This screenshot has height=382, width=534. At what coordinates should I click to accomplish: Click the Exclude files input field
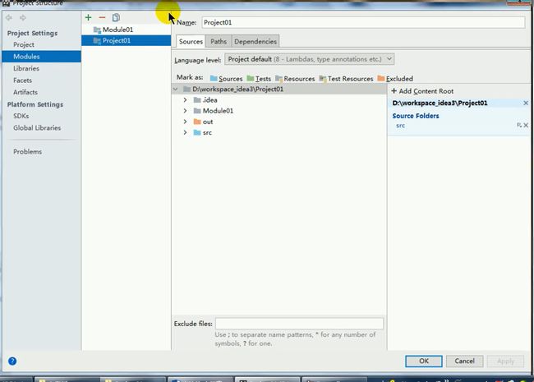tap(299, 324)
